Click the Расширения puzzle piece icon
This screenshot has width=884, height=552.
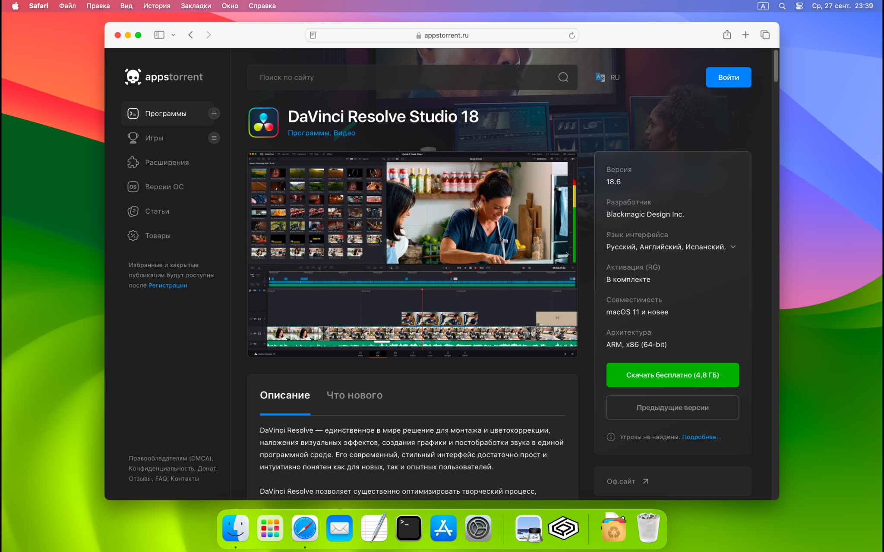tap(133, 163)
